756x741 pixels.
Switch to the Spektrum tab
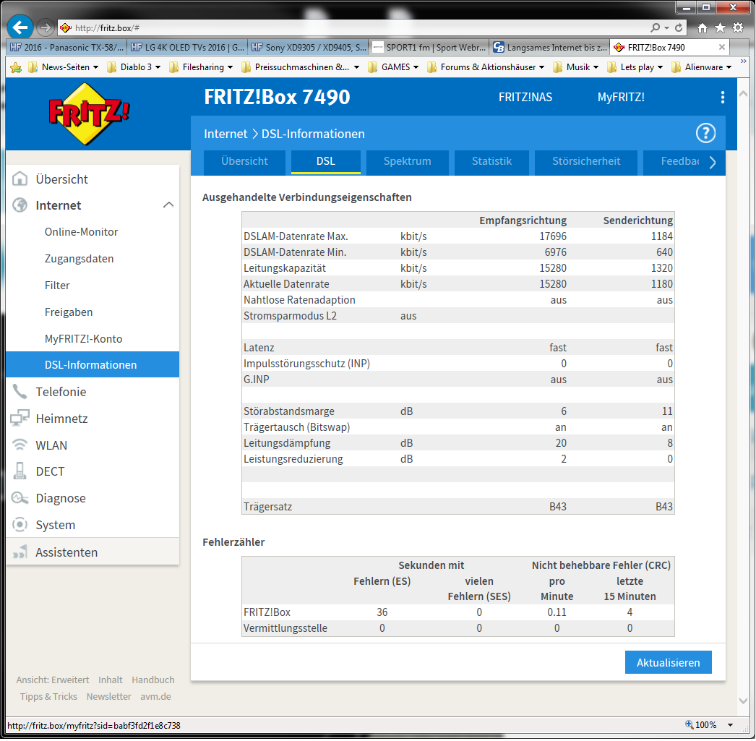pos(408,161)
